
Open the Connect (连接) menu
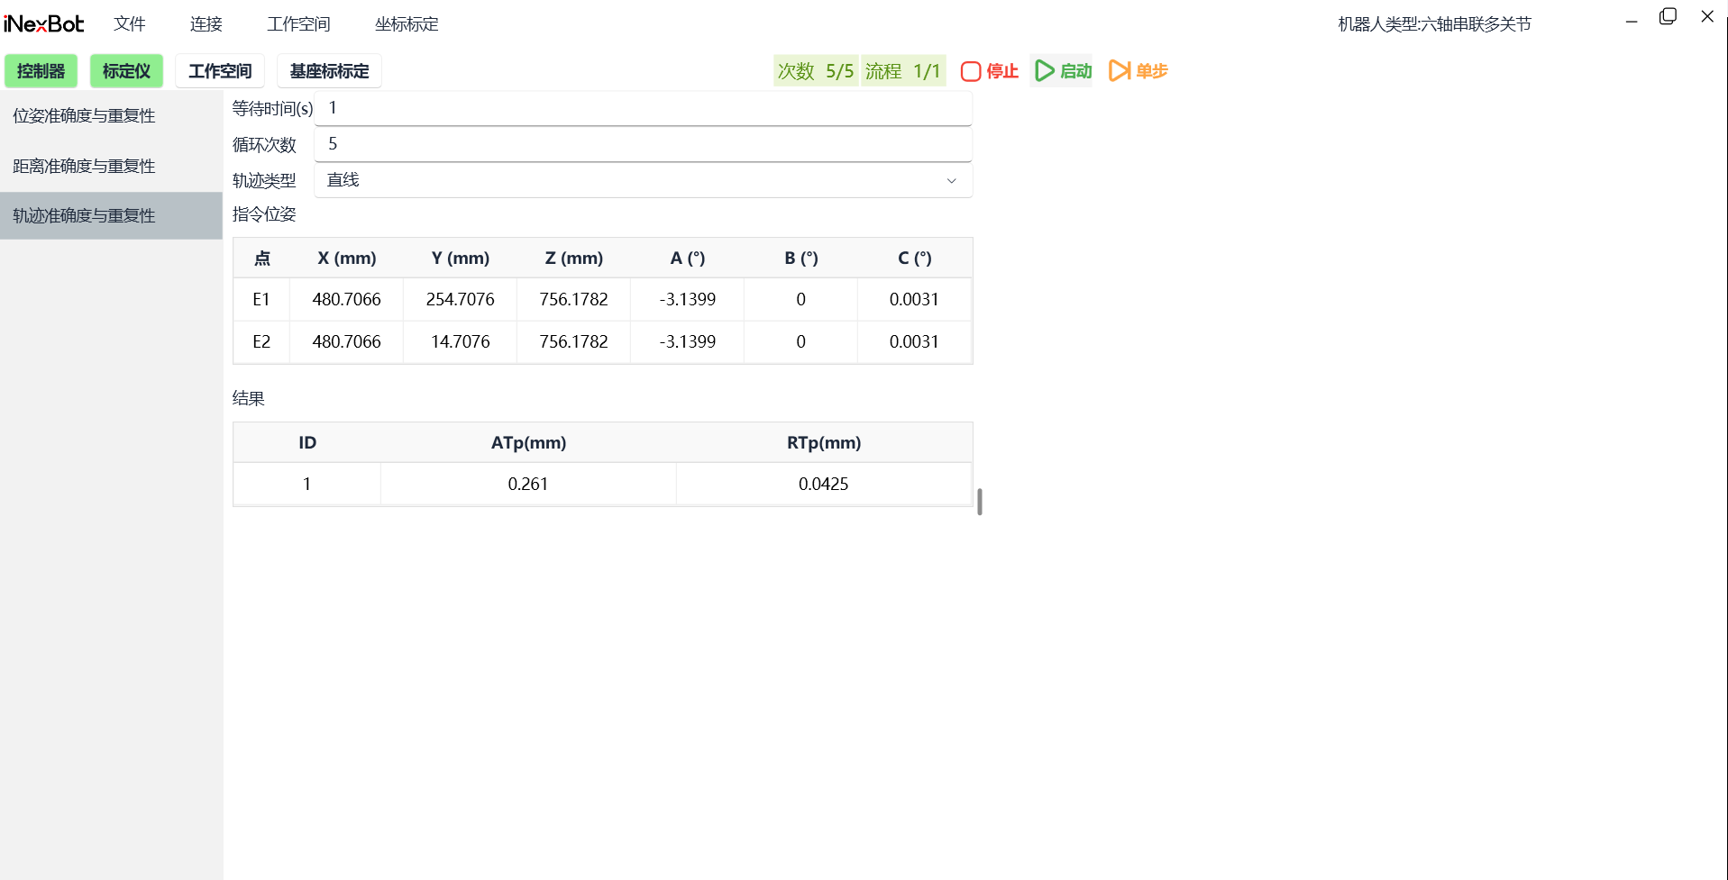206,24
